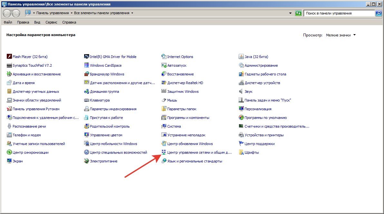384x214 pixels.
Task: Click the Клавиатура keyboard icon
Action: click(x=86, y=100)
